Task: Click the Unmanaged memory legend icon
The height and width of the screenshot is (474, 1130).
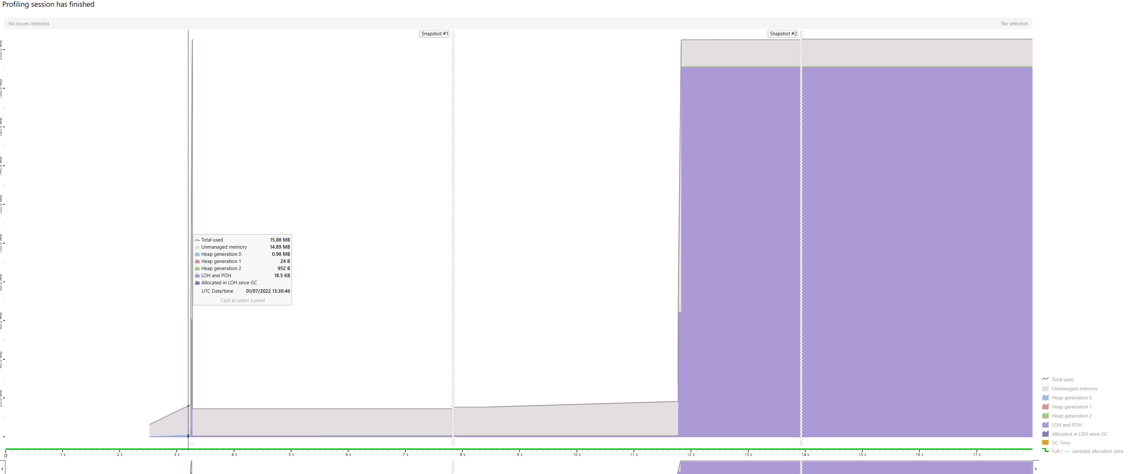Action: pyautogui.click(x=1045, y=388)
